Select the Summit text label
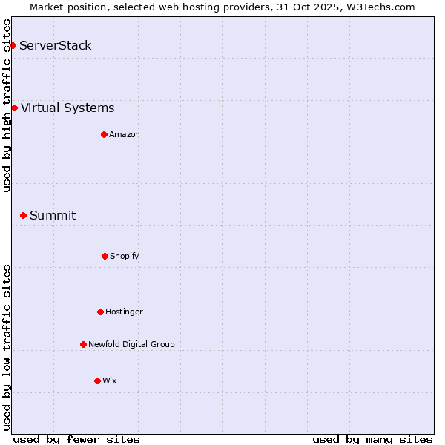 click(53, 216)
